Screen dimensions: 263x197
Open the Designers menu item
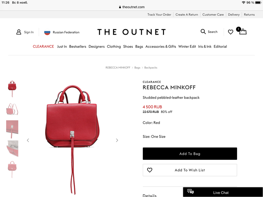point(97,47)
